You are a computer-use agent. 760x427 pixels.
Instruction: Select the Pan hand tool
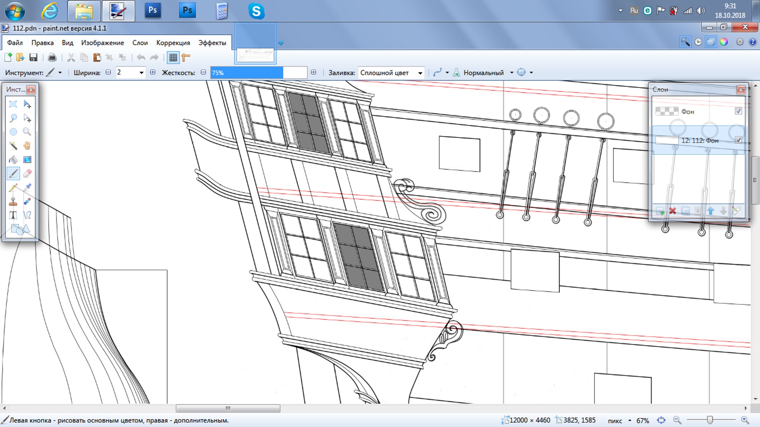pyautogui.click(x=27, y=145)
